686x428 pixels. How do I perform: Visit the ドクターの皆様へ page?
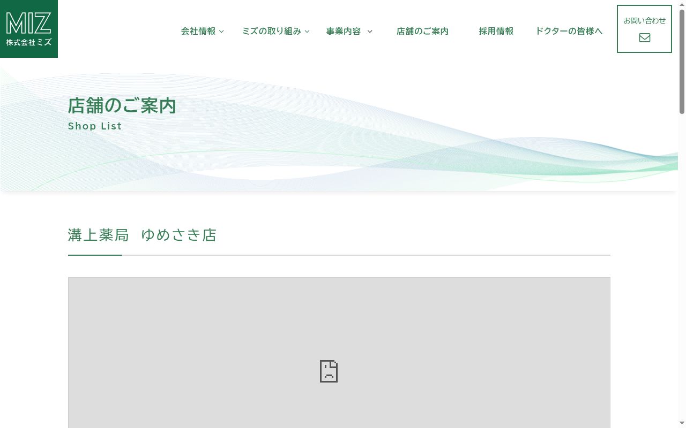pos(569,31)
